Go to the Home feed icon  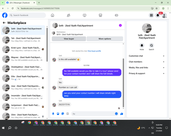pyautogui.click(x=52, y=15)
